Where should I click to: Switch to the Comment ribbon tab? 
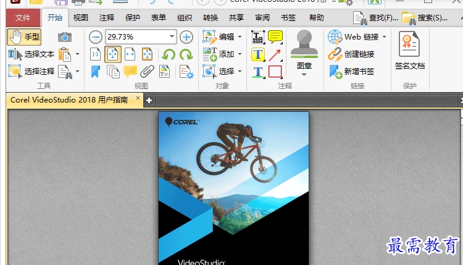click(x=107, y=18)
